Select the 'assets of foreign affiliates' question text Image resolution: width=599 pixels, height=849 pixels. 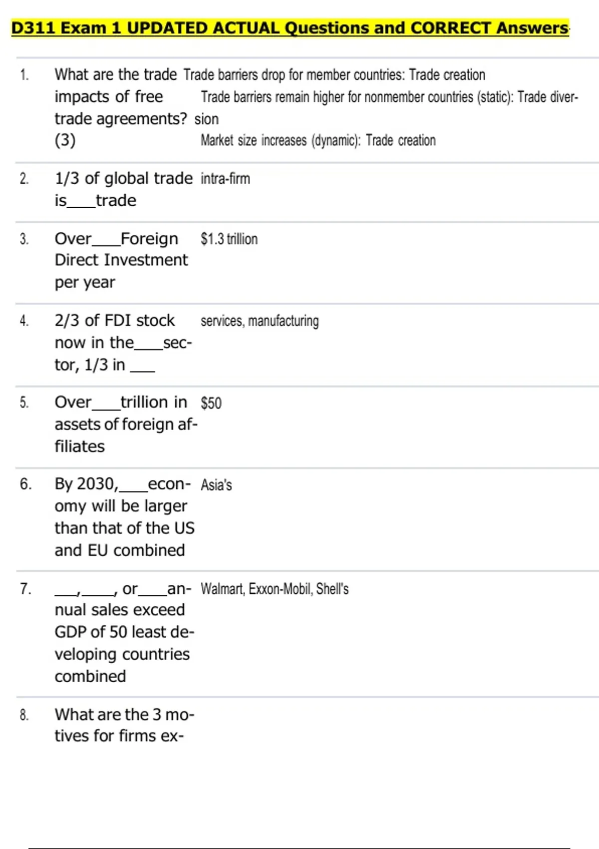[125, 424]
